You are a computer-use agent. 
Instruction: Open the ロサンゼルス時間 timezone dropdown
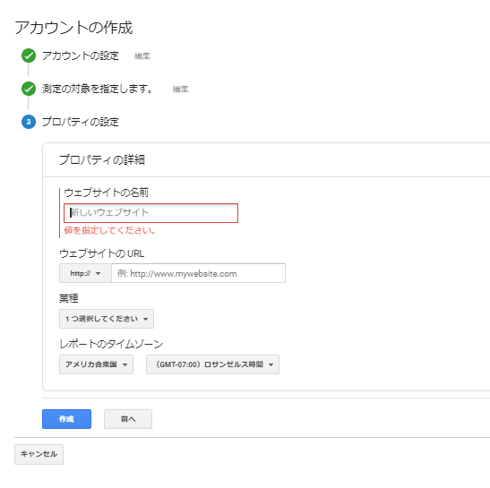[213, 364]
